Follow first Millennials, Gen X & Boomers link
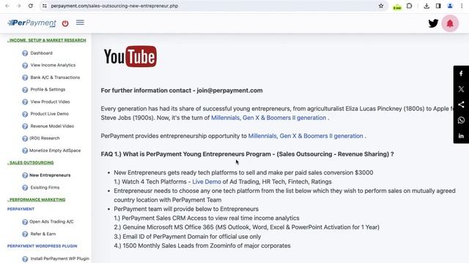Viewport: 469px width, 263px height. click(269, 118)
